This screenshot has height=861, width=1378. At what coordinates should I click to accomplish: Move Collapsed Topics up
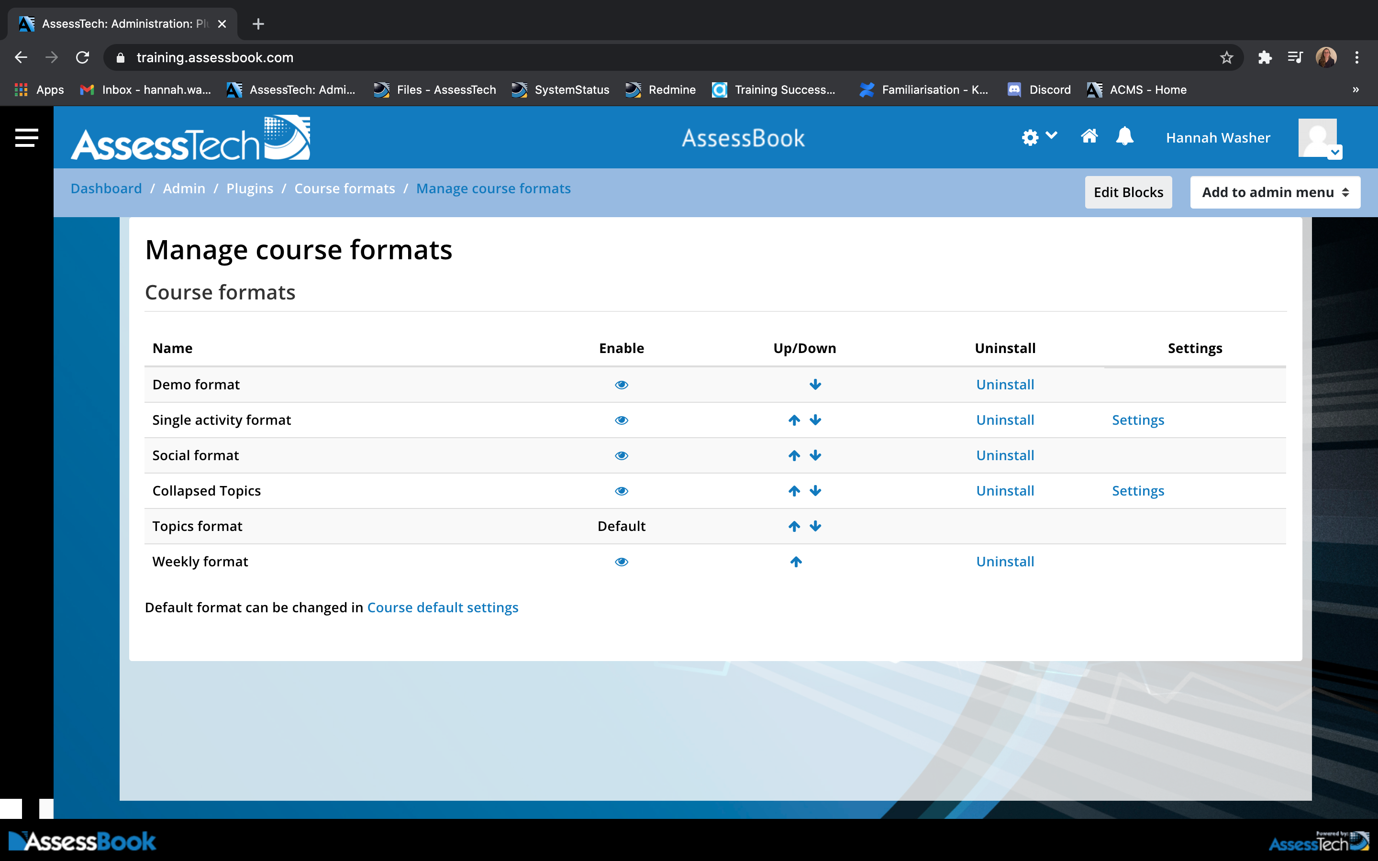794,491
